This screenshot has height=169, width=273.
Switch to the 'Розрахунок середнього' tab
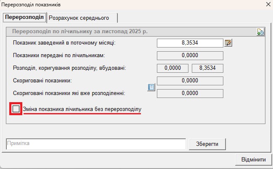click(x=79, y=18)
